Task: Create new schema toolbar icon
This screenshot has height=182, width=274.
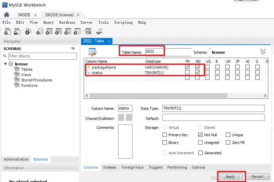Action: (40, 31)
